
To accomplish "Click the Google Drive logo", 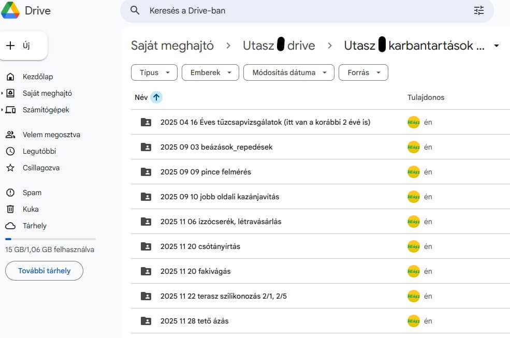I will coord(11,10).
